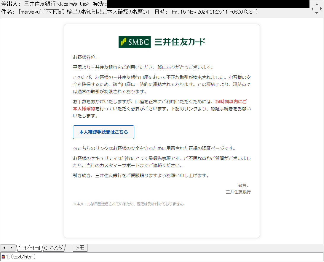Click the red 24時間以内にご text

point(231,102)
